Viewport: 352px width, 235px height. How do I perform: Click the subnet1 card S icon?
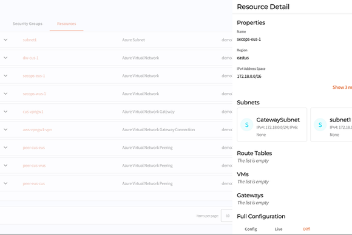pyautogui.click(x=320, y=124)
